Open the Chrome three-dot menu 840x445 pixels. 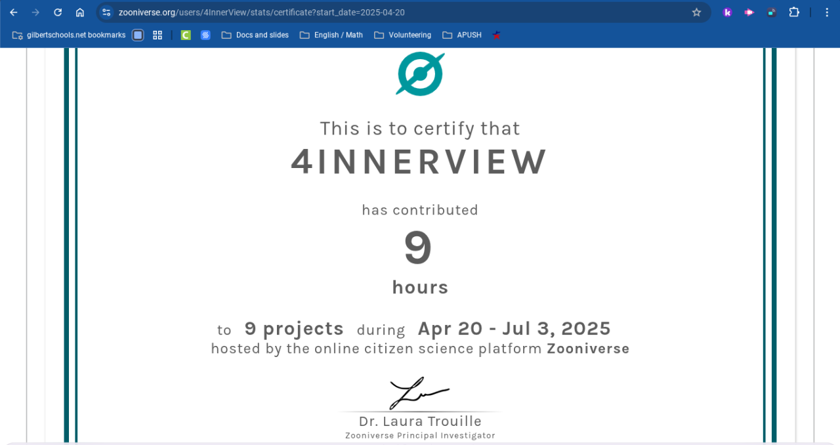pos(827,12)
